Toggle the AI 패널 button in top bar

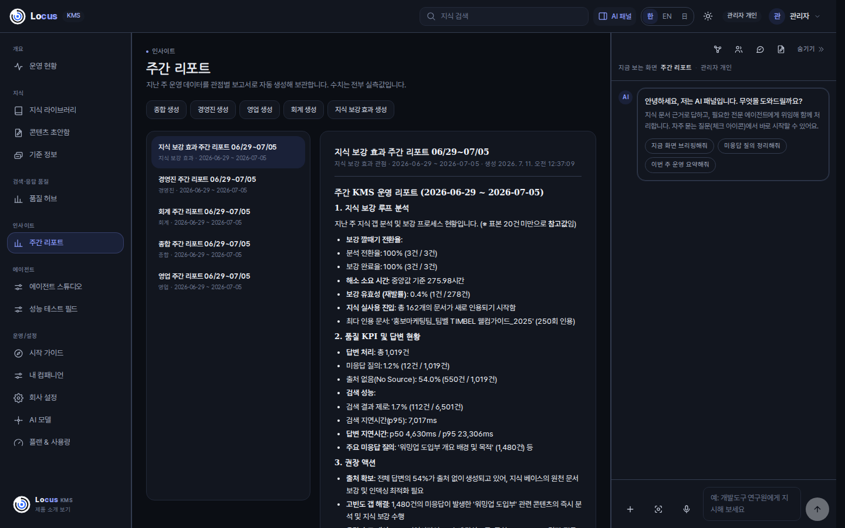tap(615, 16)
